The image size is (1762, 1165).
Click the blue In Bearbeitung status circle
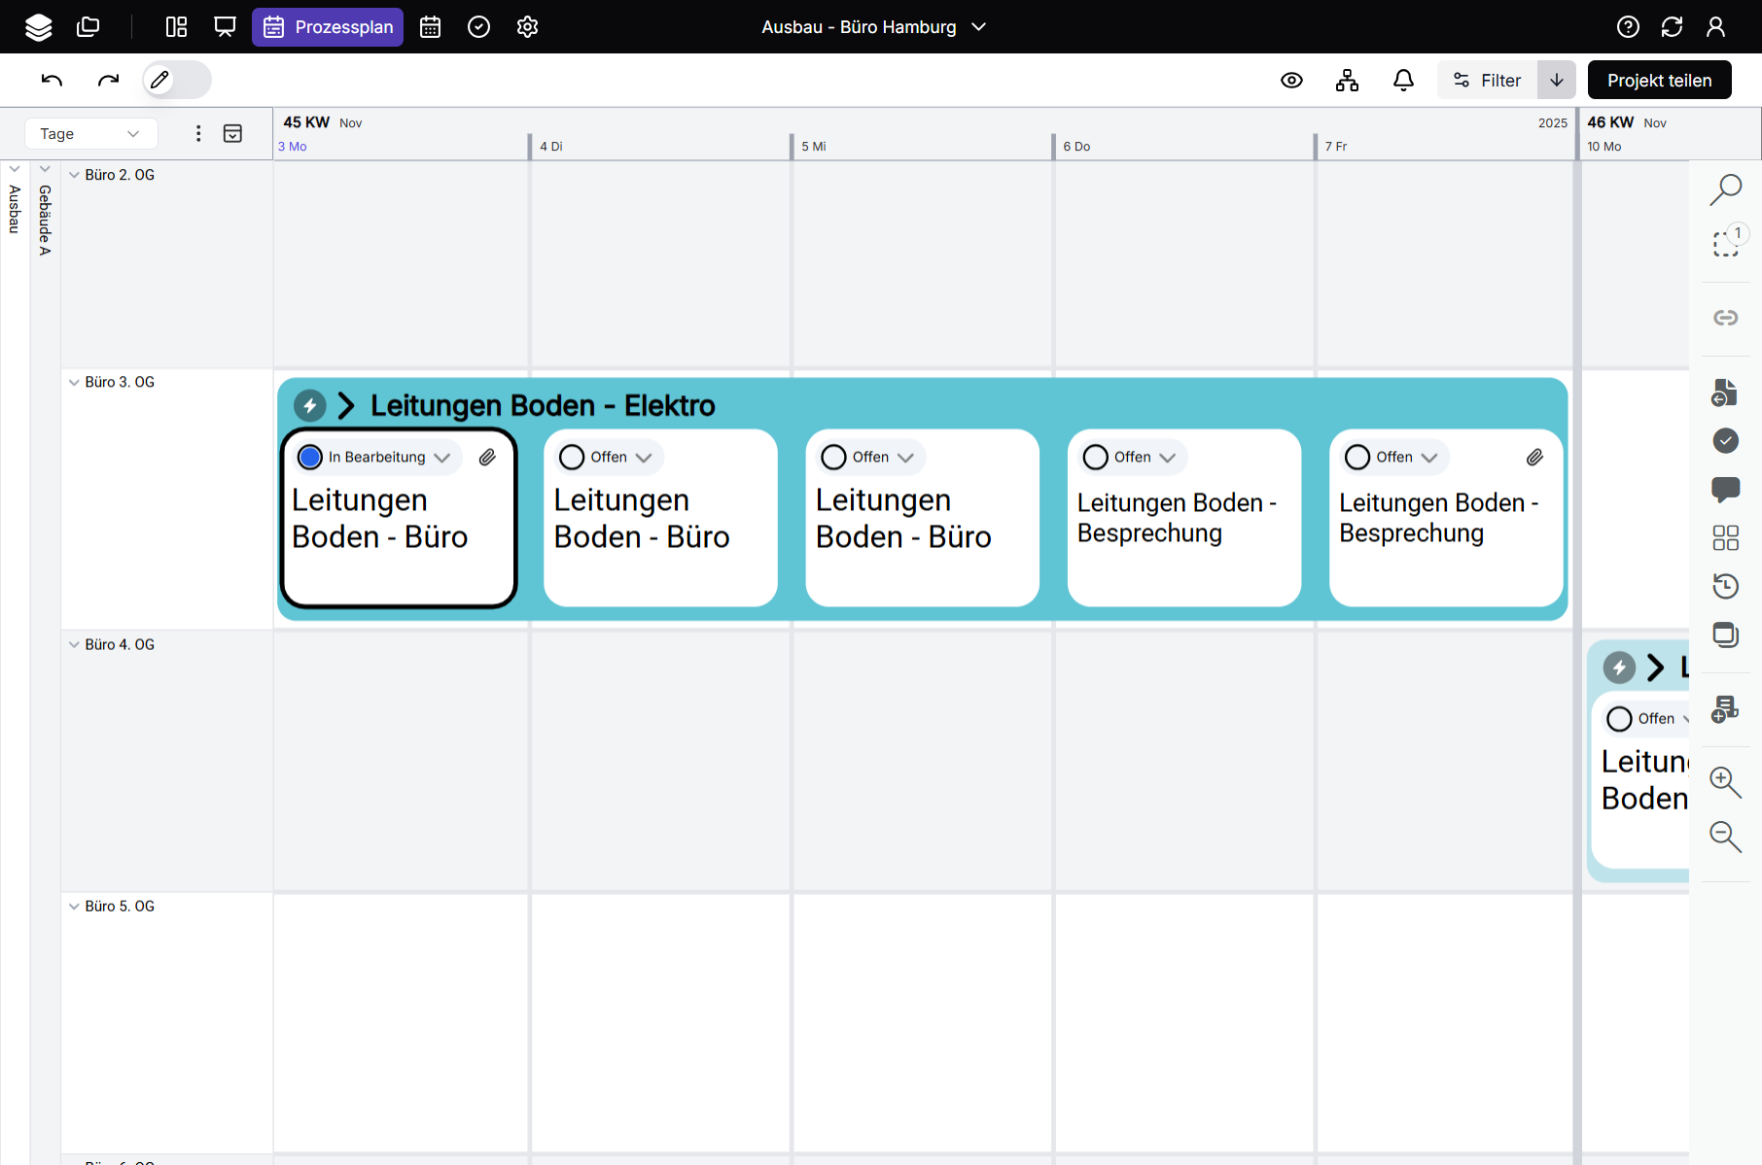310,457
